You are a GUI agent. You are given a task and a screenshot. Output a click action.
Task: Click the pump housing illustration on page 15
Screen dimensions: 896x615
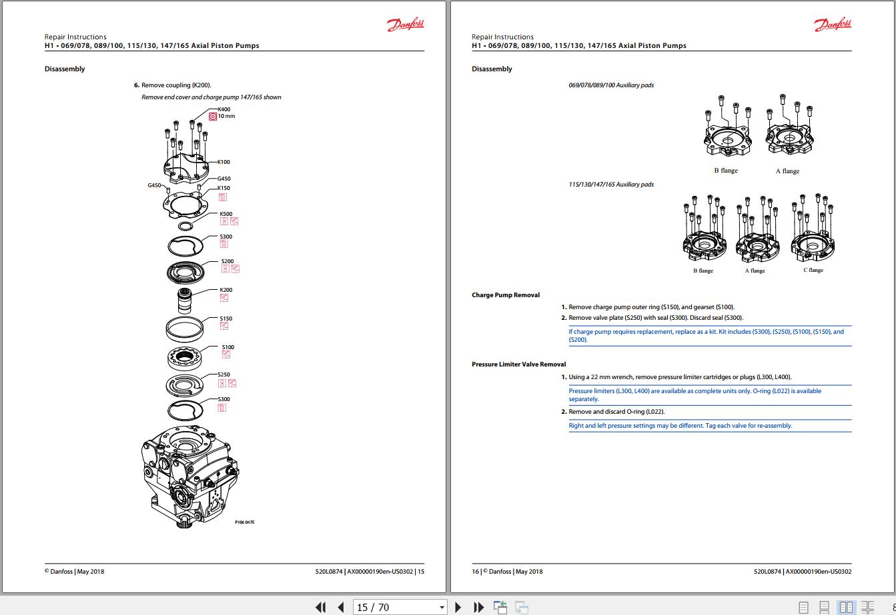pyautogui.click(x=189, y=477)
